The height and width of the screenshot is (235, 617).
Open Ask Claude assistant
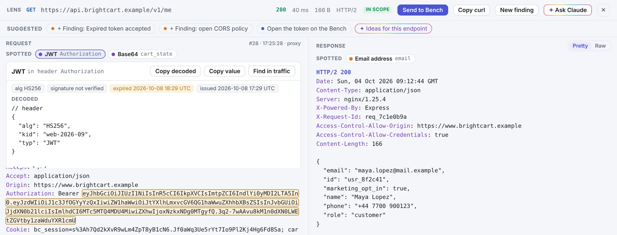[568, 10]
